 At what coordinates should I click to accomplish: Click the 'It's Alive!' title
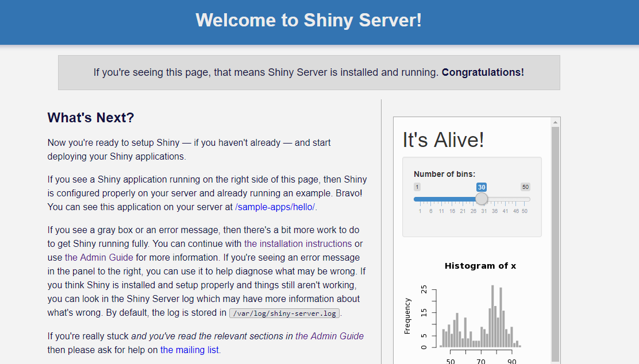pos(443,140)
